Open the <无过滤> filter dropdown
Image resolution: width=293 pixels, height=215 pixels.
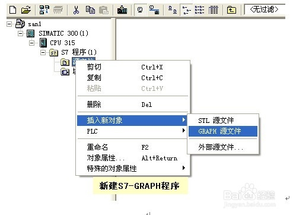click(265, 10)
